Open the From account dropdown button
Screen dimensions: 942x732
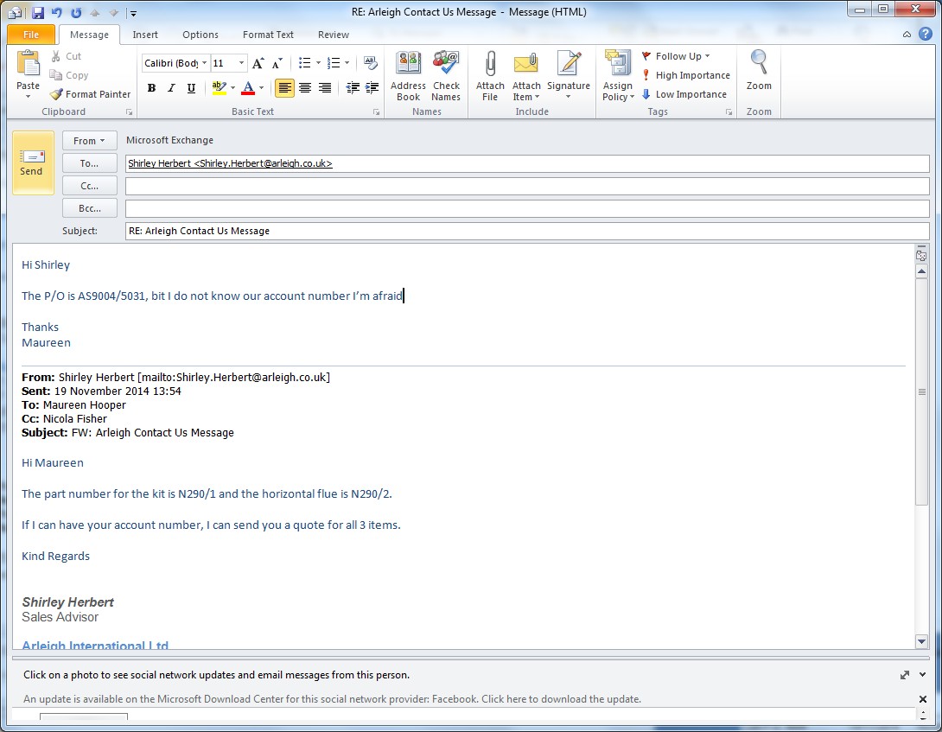tap(89, 141)
